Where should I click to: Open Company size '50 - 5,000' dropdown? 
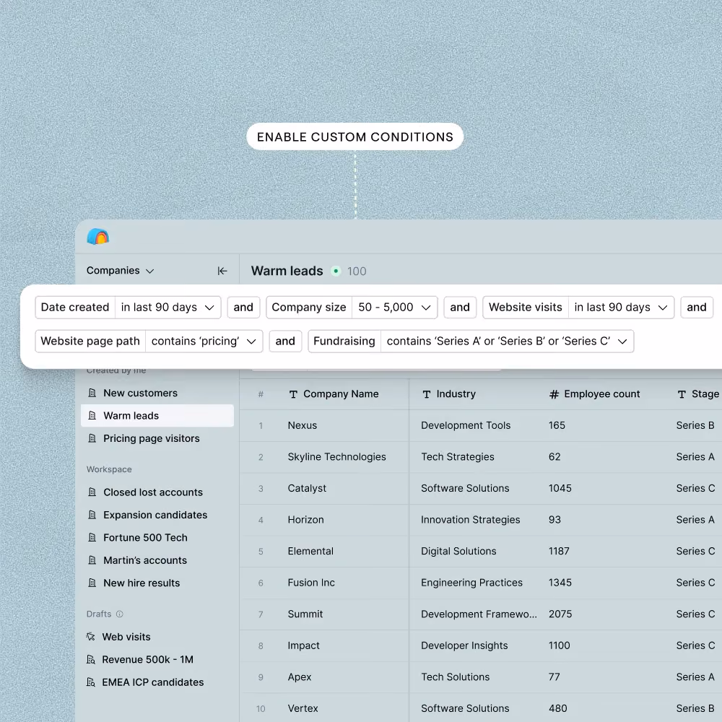395,307
